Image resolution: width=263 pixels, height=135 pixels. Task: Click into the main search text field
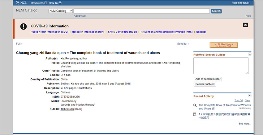(141, 11)
